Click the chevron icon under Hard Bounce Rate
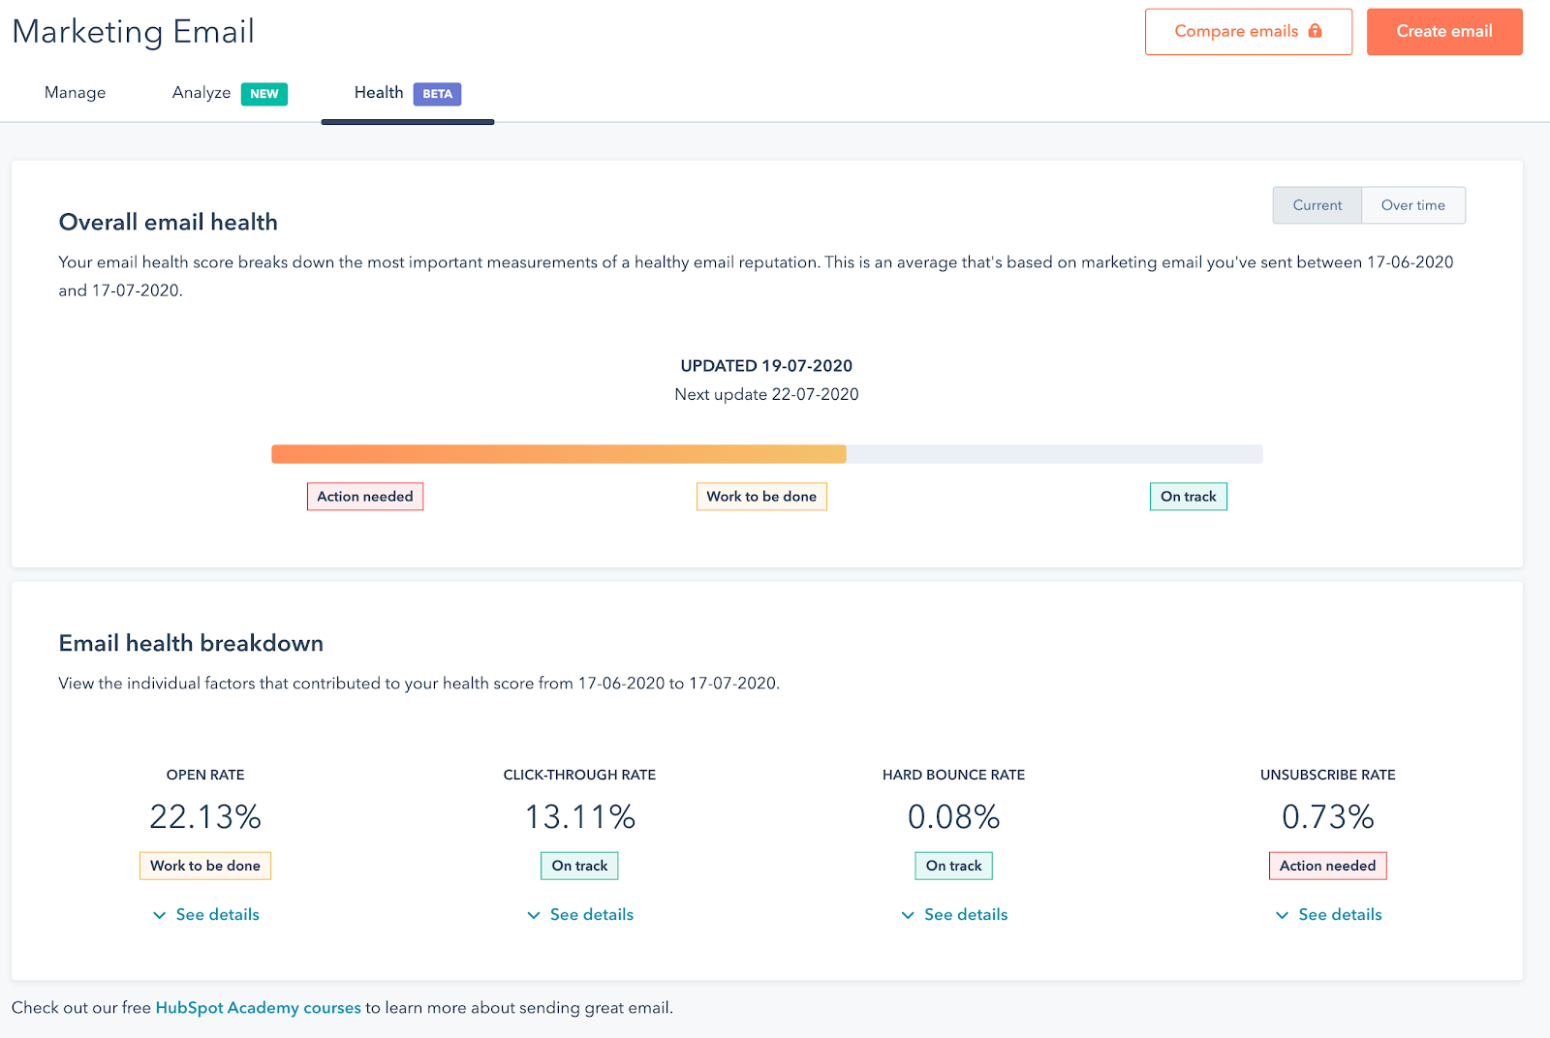 click(908, 915)
